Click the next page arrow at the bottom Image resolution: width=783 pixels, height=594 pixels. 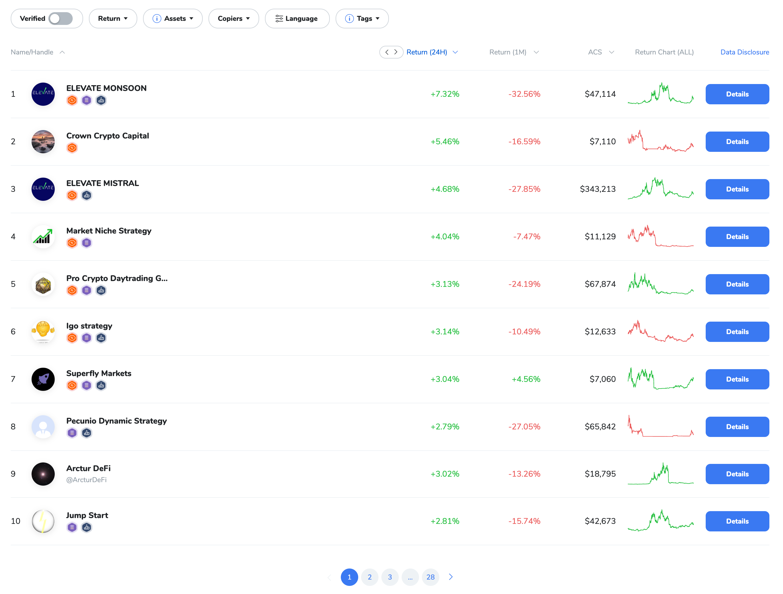[451, 577]
